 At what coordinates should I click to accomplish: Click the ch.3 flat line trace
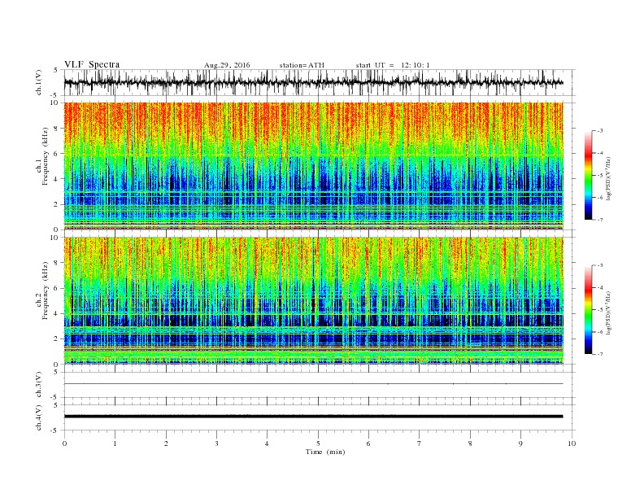[x=314, y=384]
